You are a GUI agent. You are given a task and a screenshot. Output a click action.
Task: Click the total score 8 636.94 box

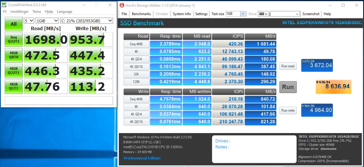click(x=333, y=87)
